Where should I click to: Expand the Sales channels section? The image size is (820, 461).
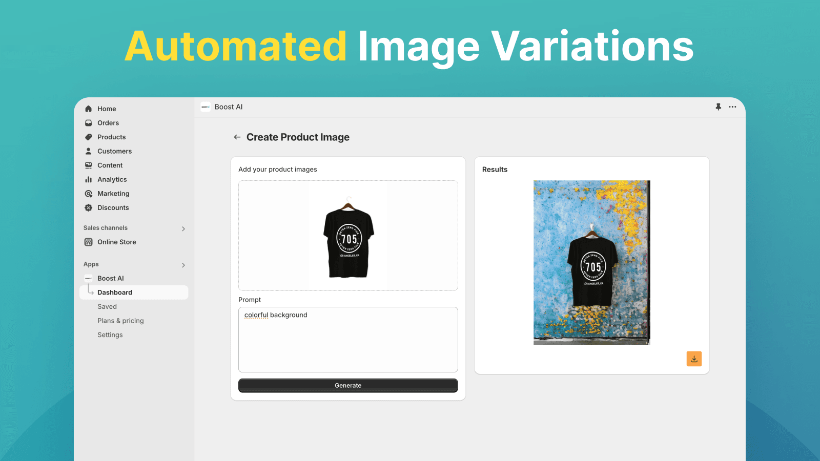coord(183,228)
